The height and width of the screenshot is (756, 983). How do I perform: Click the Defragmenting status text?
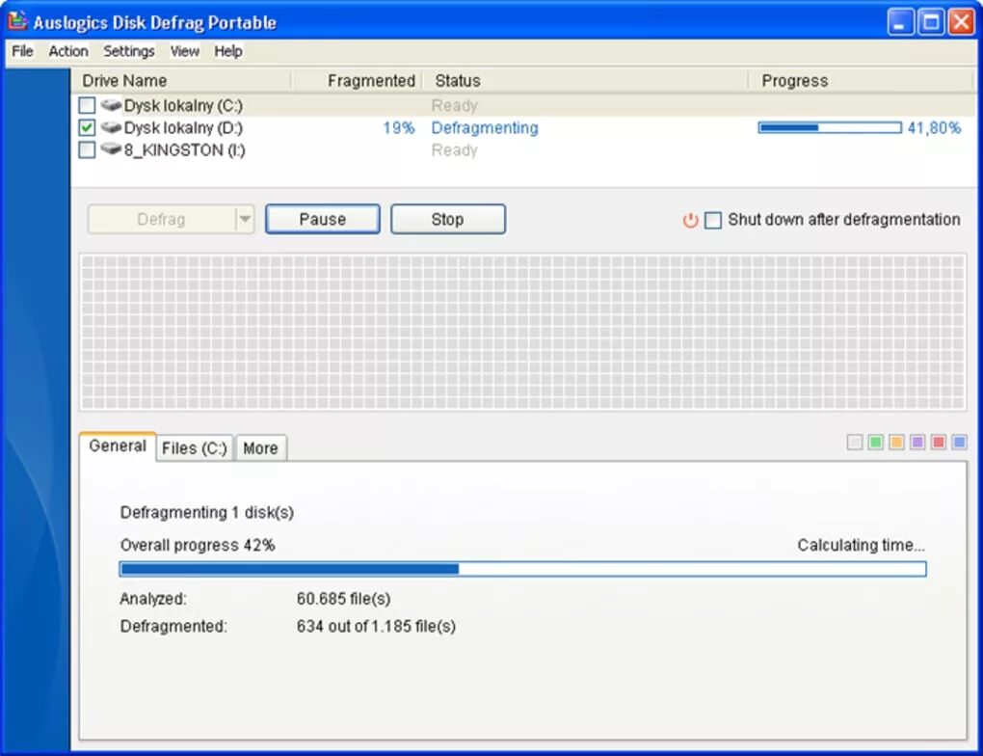click(x=485, y=127)
